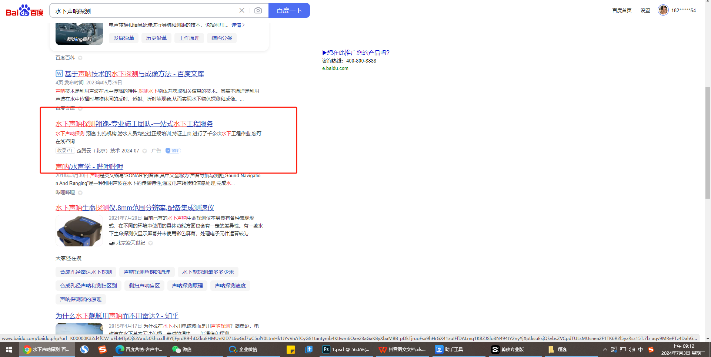Expand dropdown arrow beside 哔哩哔哩 source

[x=80, y=193]
